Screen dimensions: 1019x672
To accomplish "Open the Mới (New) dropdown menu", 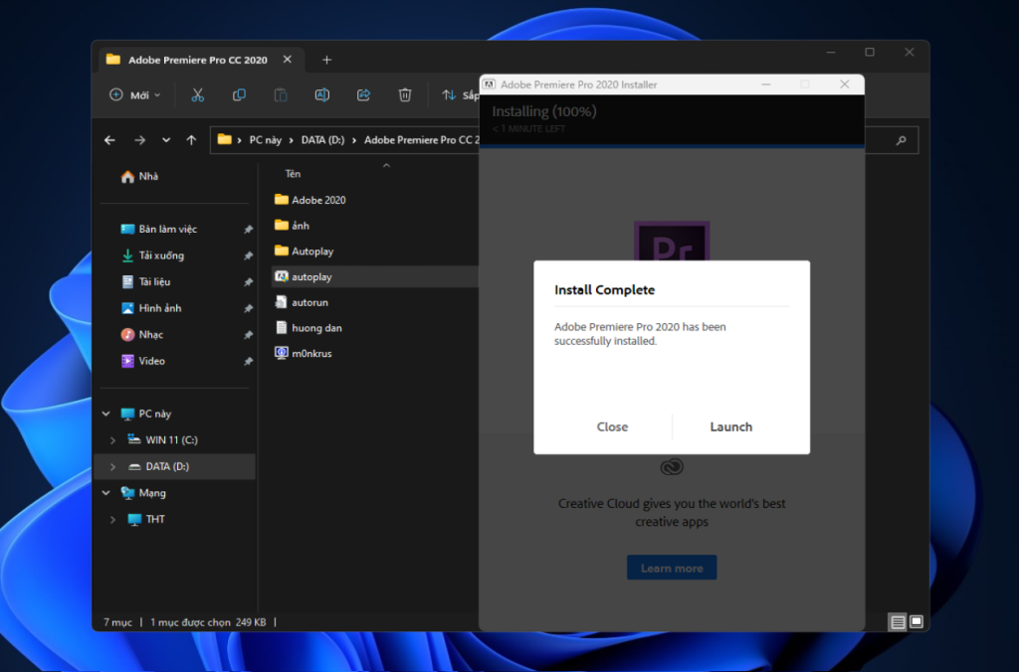I will 134,94.
